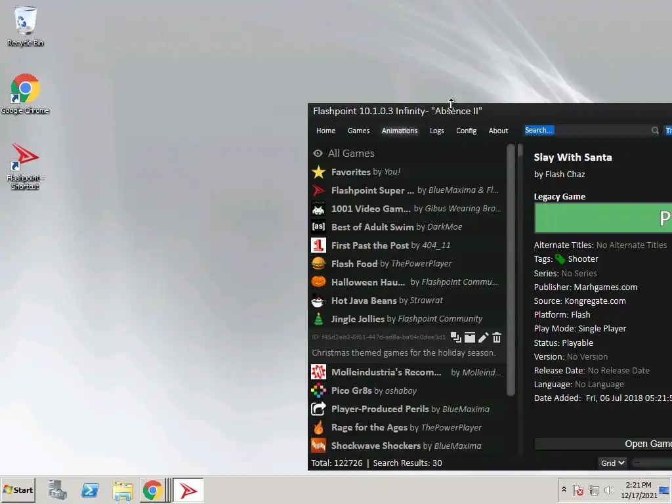Click the Open Game button

pos(604,444)
